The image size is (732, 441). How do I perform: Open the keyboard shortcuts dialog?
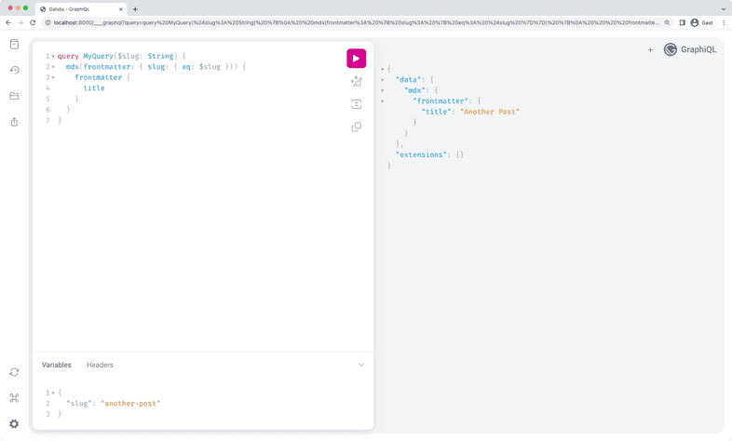tap(14, 398)
